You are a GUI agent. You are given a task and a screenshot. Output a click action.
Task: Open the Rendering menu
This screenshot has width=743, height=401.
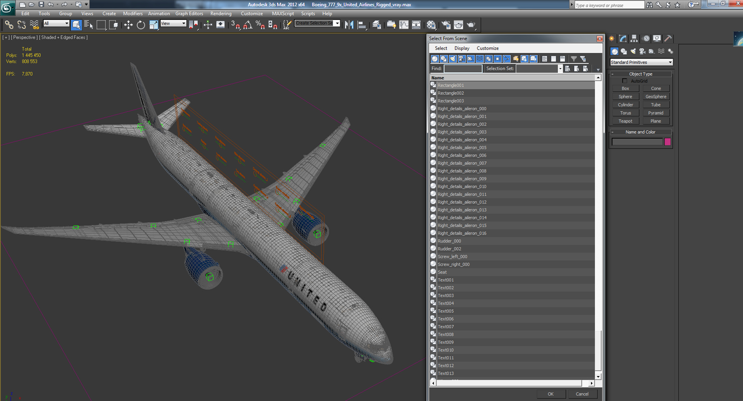click(x=221, y=14)
